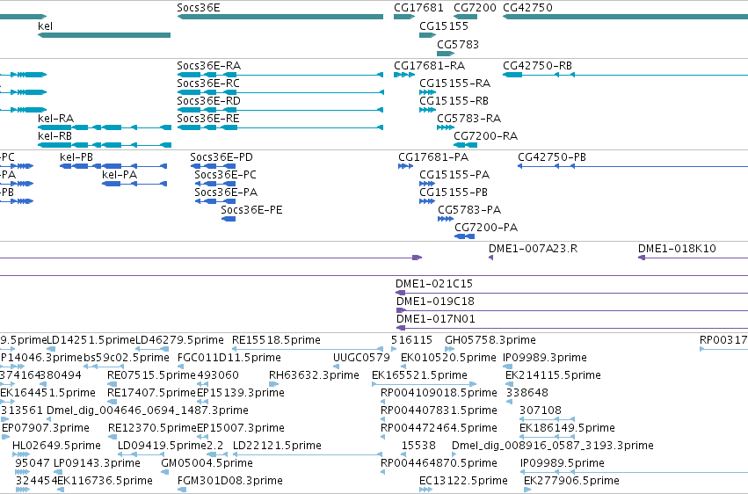The image size is (748, 494).
Task: Click the CG5783-RA transcript
Action: coord(446,127)
